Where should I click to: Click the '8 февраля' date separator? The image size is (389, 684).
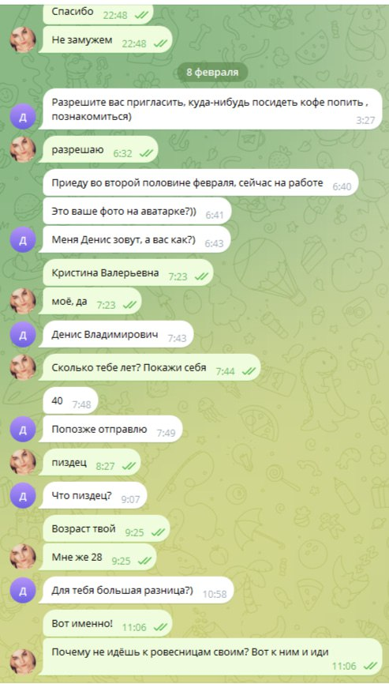coord(212,73)
